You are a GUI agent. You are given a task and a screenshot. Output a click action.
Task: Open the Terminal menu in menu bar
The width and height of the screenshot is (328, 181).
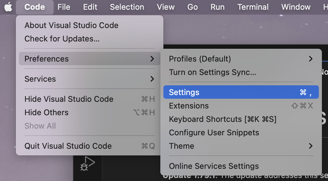pyautogui.click(x=253, y=7)
